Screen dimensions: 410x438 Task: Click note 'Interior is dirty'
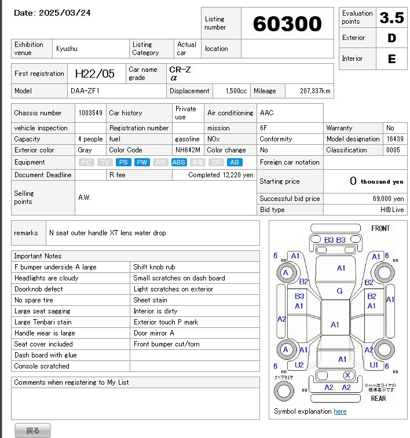[155, 311]
